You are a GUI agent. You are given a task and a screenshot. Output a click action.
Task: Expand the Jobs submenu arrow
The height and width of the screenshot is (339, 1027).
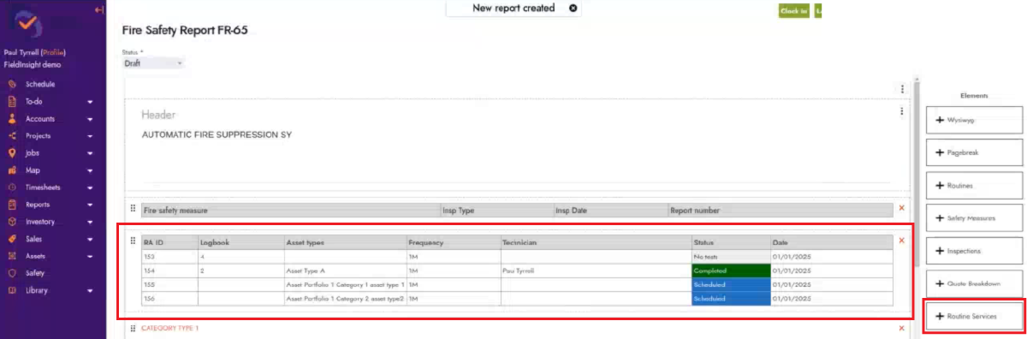(x=90, y=153)
